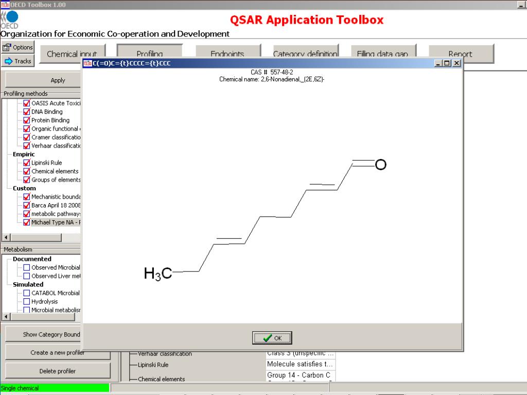Switch to the Chemical input tab
The image size is (527, 395).
(x=72, y=53)
